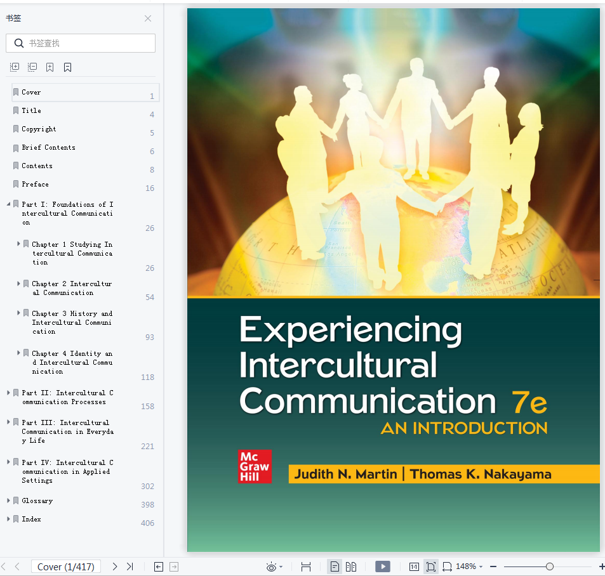The height and width of the screenshot is (576, 605).
Task: Open Part I Foundations of Intercultural Communication
Action: [67, 213]
